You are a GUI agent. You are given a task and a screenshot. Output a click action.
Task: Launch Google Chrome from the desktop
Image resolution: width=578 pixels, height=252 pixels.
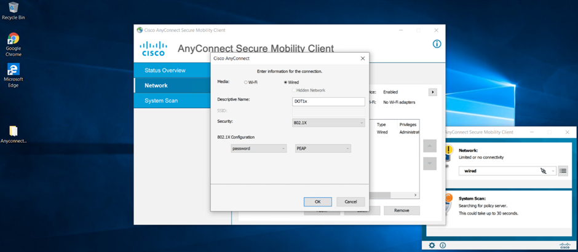(x=14, y=45)
